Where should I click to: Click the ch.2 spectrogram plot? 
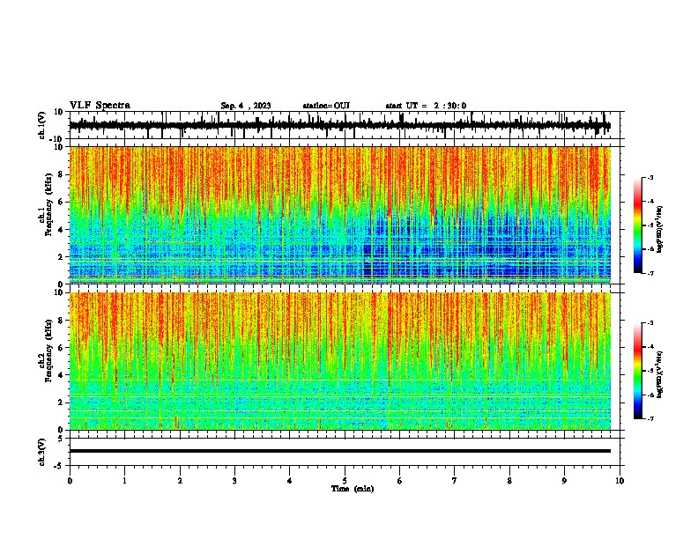pyautogui.click(x=340, y=361)
